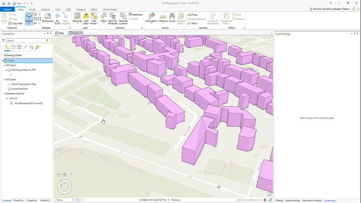Image resolution: width=361 pixels, height=203 pixels.
Task: Open notifications bell icon
Action: click(354, 9)
